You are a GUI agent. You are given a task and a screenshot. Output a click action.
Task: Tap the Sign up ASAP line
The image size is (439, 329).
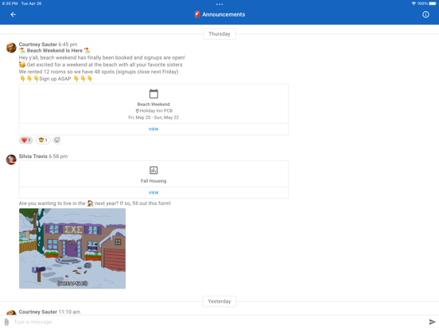tap(56, 79)
